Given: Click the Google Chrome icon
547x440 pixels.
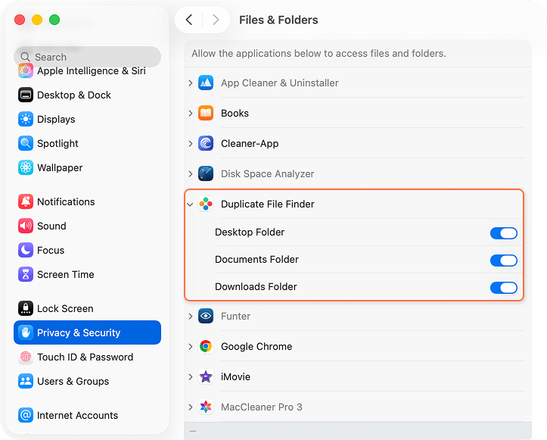Looking at the screenshot, I should (206, 347).
